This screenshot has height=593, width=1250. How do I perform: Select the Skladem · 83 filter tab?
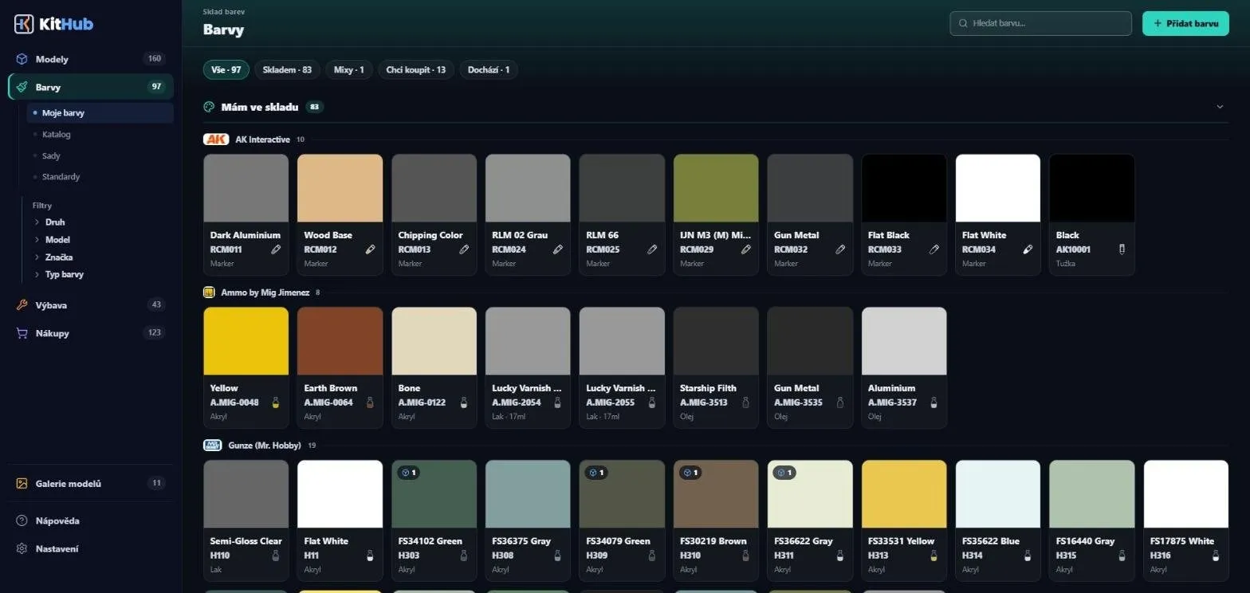tap(287, 70)
